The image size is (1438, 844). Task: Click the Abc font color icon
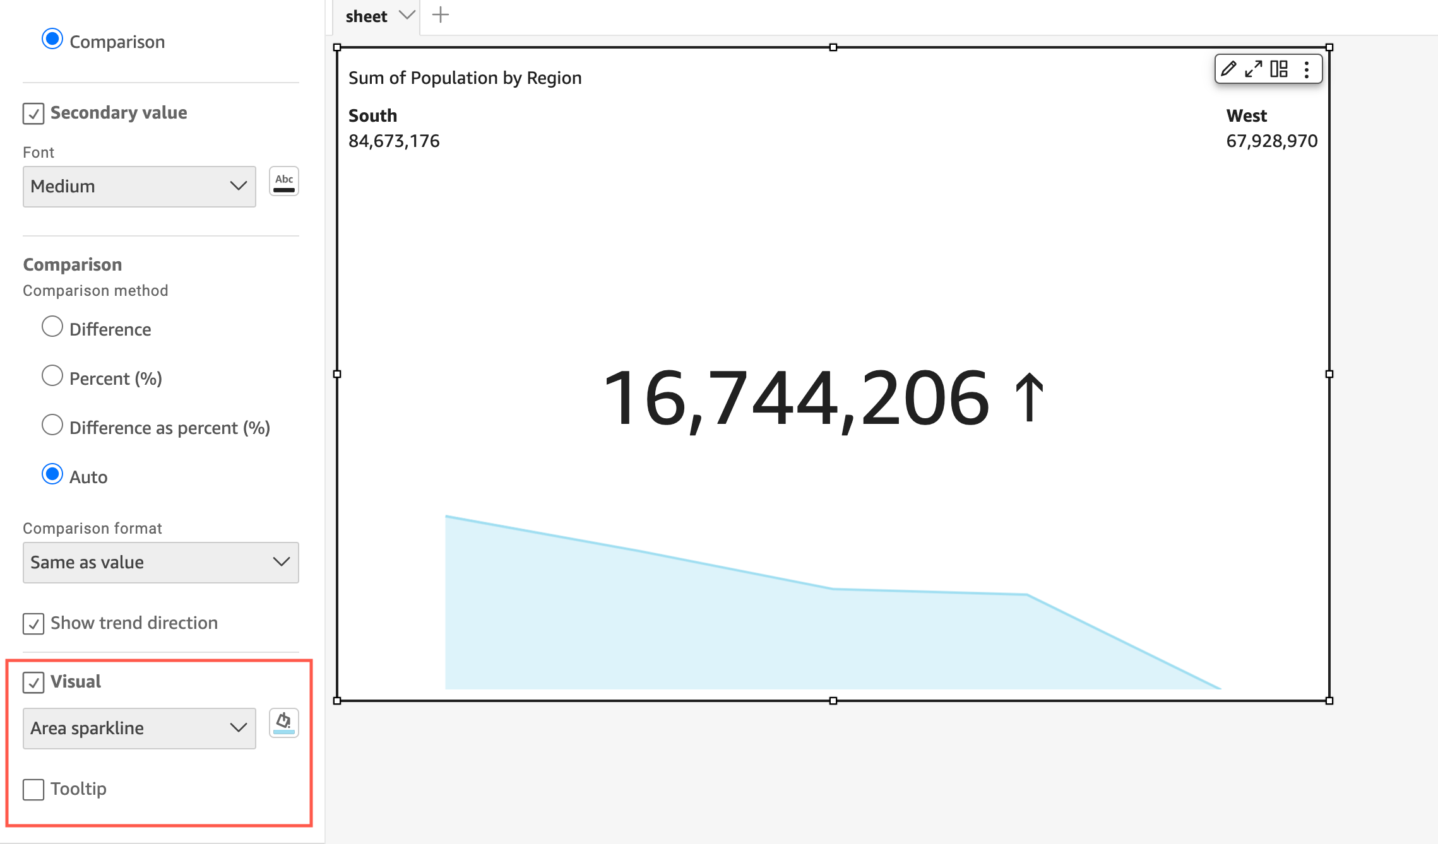[284, 182]
